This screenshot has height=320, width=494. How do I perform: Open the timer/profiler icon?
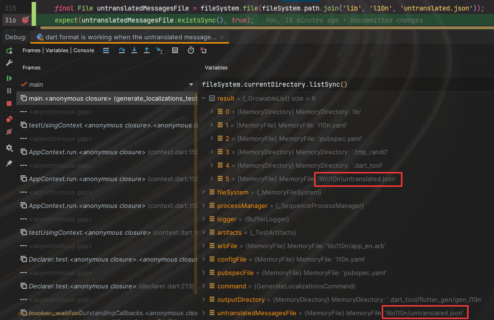191,50
